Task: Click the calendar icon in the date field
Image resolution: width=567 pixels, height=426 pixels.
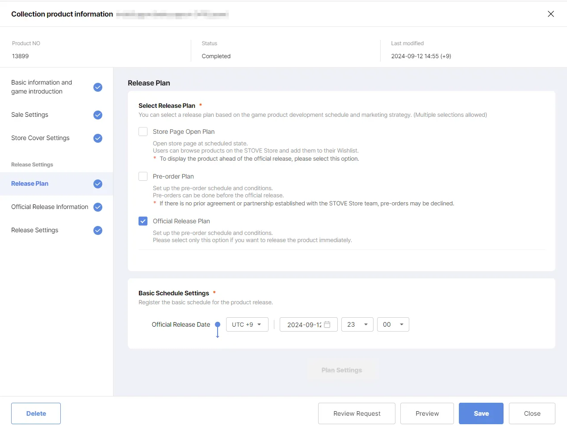Action: pos(327,324)
